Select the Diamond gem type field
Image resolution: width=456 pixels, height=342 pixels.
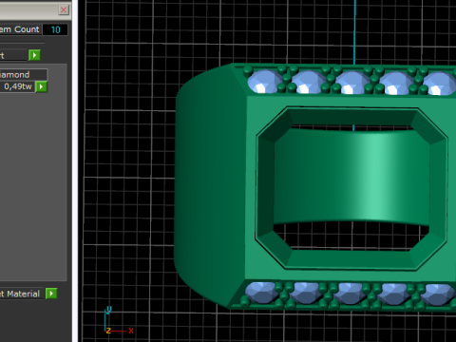(24, 75)
